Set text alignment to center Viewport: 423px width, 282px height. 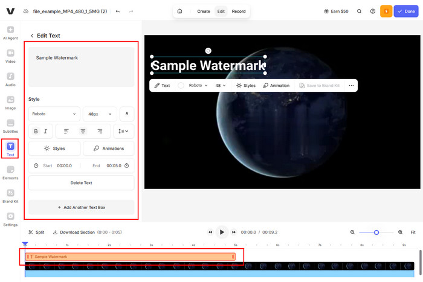tap(83, 131)
